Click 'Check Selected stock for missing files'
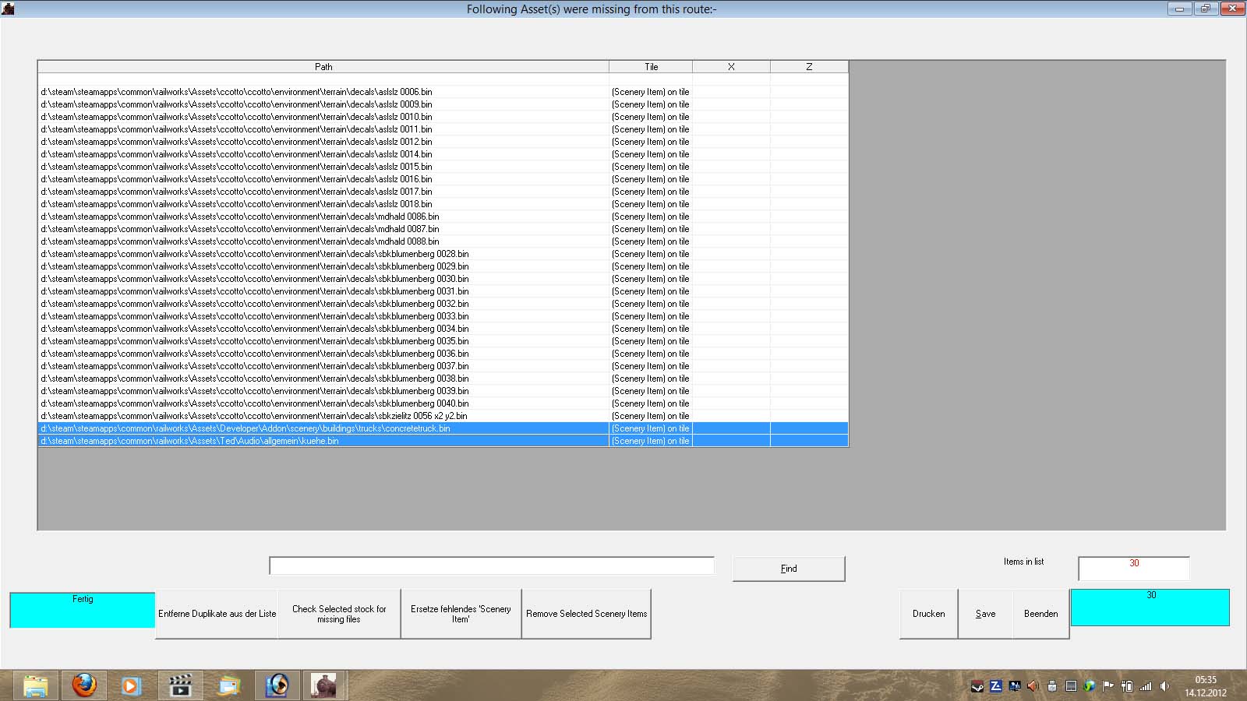 (339, 614)
